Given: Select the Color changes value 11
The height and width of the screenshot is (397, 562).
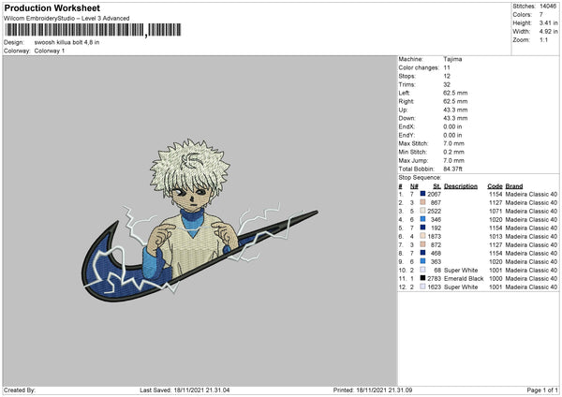Looking at the screenshot, I should (x=447, y=67).
